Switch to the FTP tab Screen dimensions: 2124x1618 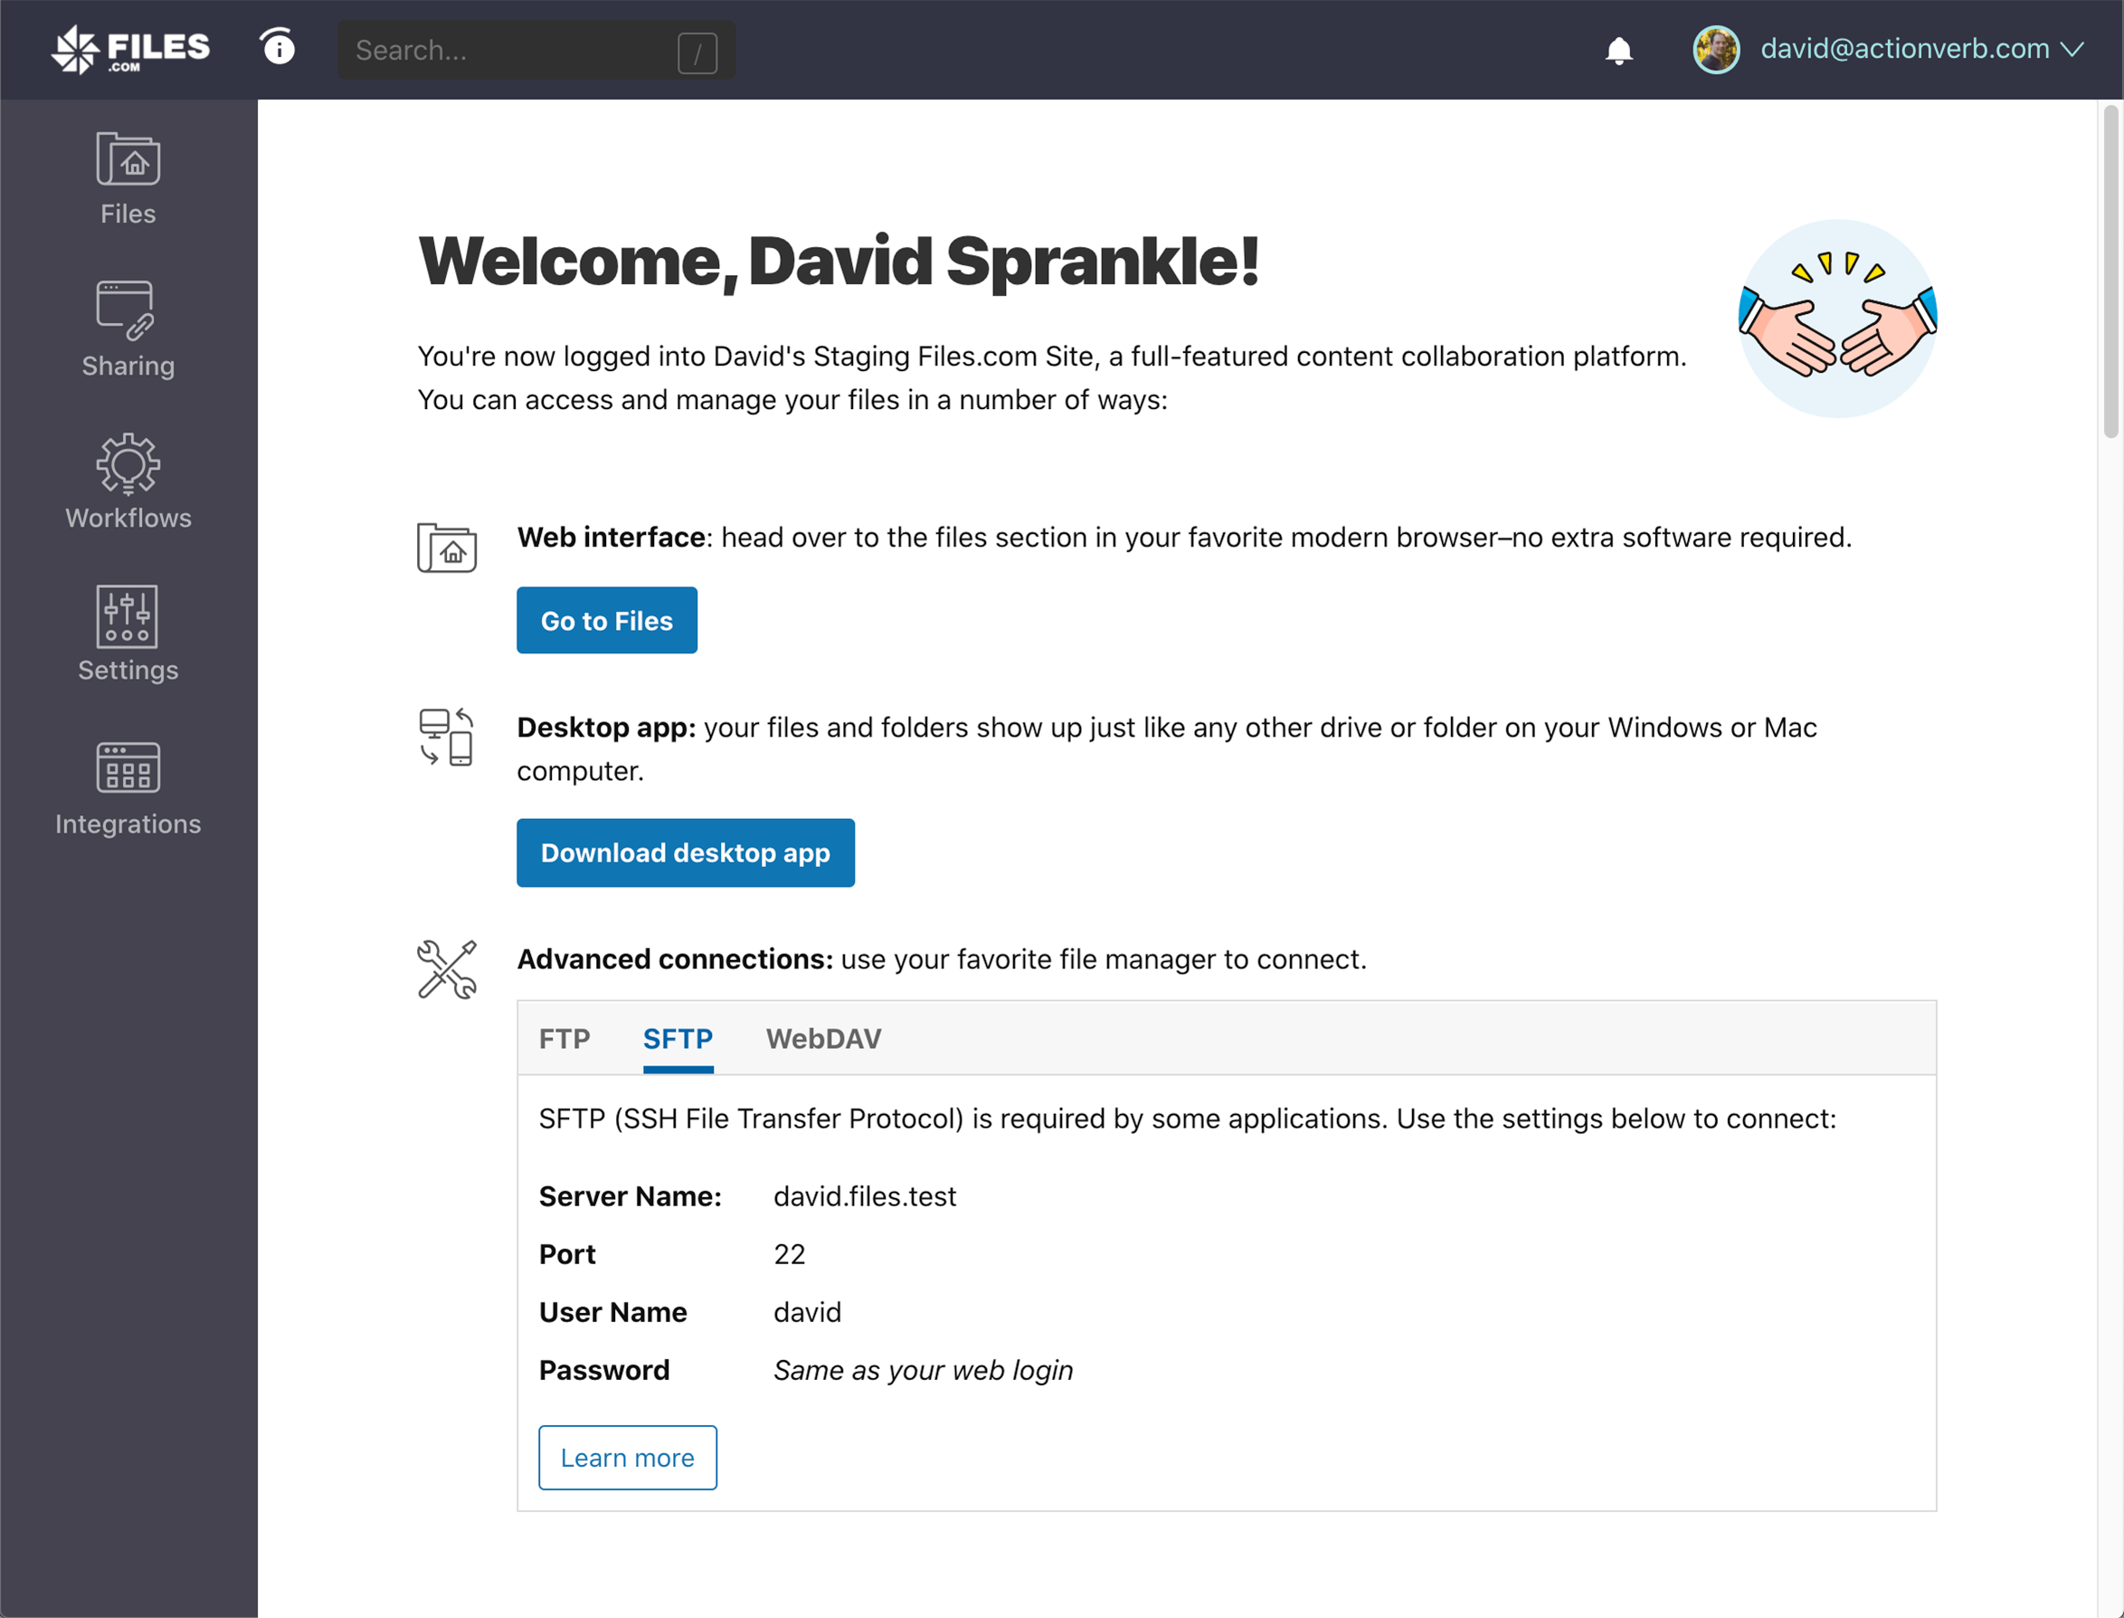[564, 1038]
